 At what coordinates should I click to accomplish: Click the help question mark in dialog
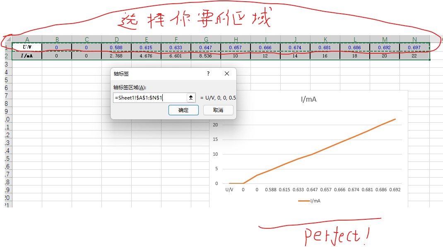click(x=208, y=74)
